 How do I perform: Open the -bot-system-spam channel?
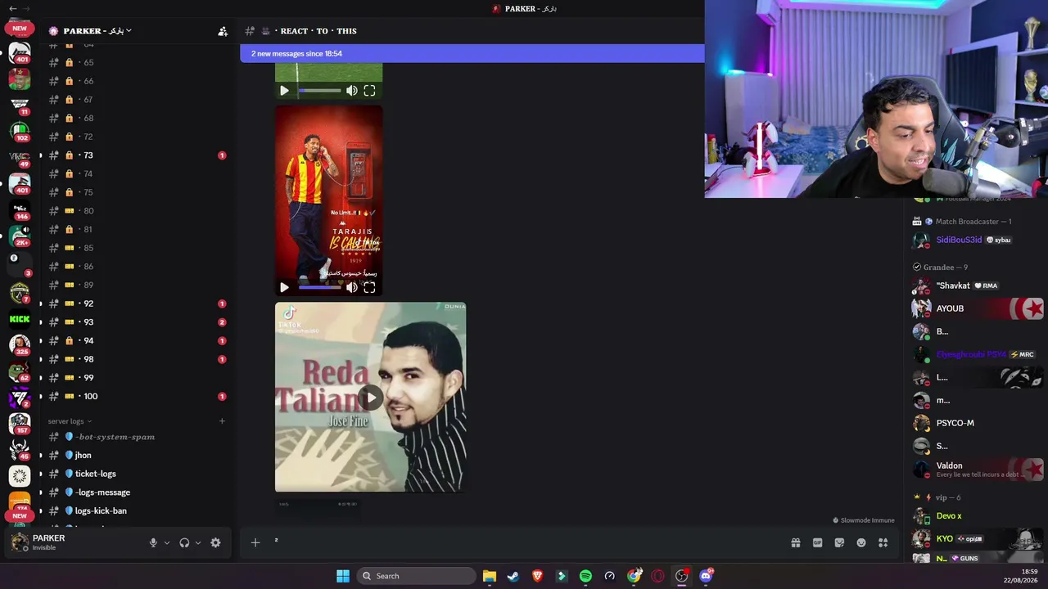(x=137, y=437)
